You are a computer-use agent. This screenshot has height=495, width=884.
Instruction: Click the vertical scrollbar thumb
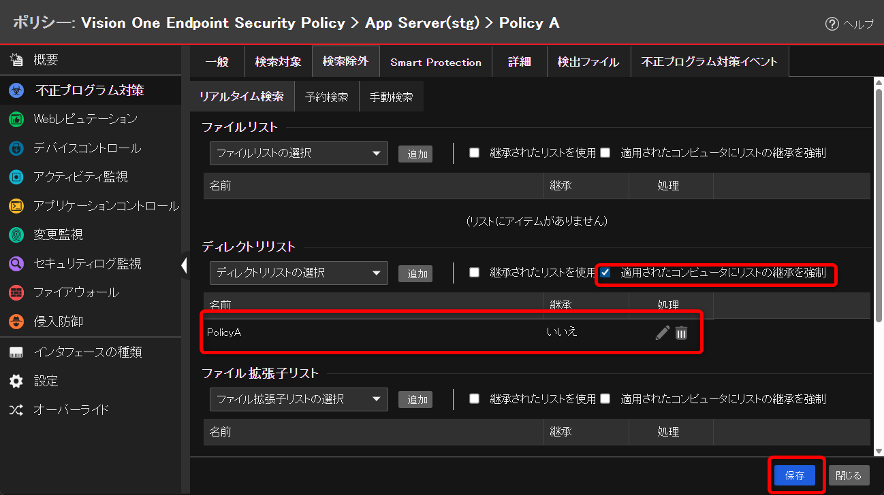[x=879, y=205]
